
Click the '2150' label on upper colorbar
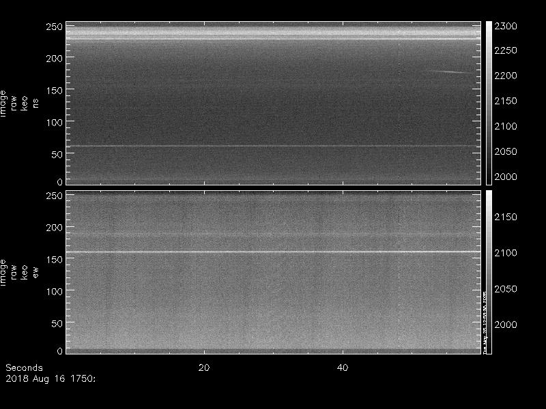(506, 101)
